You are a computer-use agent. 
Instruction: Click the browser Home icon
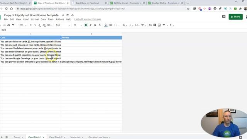[x=12, y=8]
